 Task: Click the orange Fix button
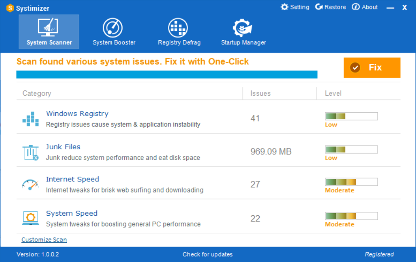(x=372, y=68)
